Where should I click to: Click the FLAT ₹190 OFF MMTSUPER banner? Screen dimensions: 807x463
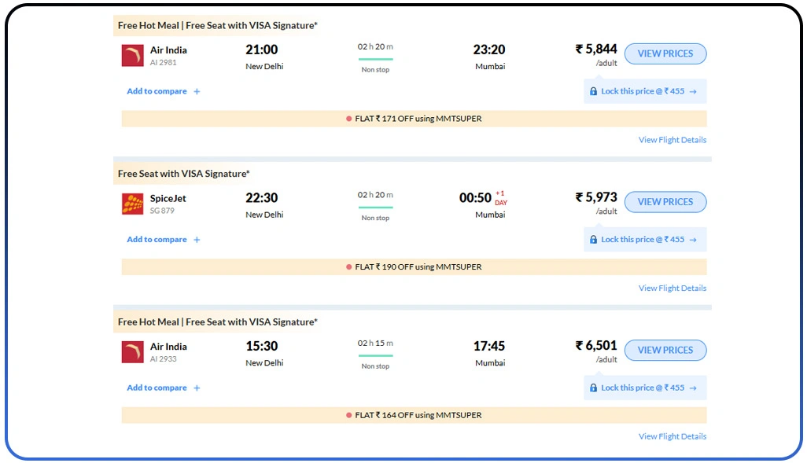[x=414, y=266]
